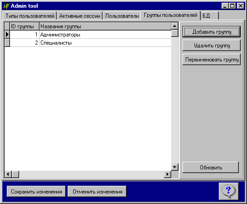Click Отменить изменения button

[x=97, y=192]
